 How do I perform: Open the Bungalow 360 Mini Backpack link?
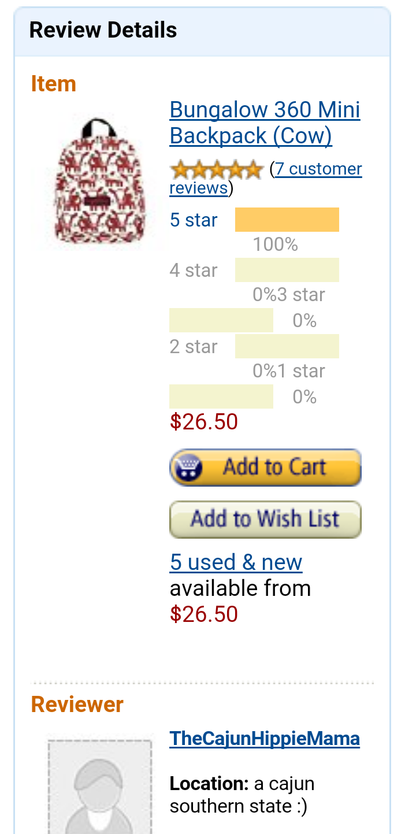[265, 123]
